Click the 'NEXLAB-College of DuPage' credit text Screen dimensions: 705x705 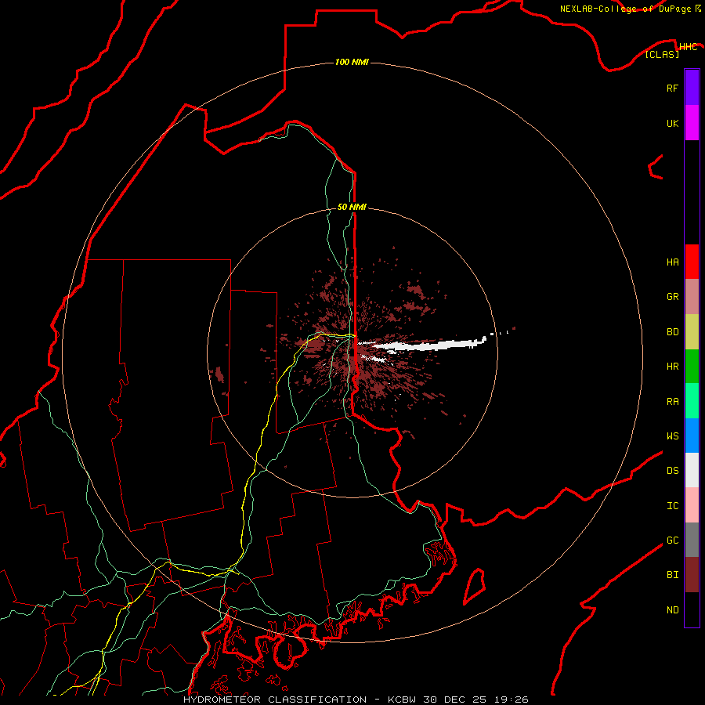tap(625, 9)
